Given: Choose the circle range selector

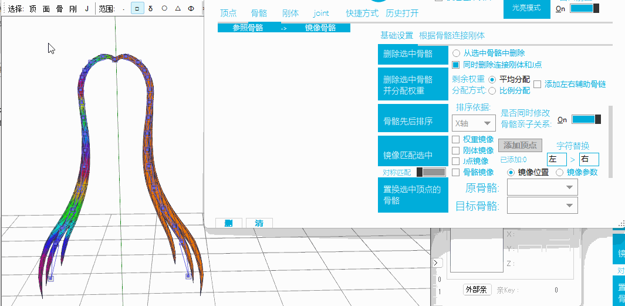Looking at the screenshot, I should [164, 9].
